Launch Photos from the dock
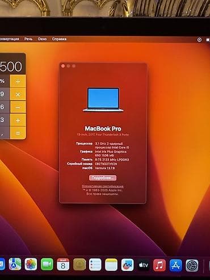The image size is (210, 280). coord(31,264)
